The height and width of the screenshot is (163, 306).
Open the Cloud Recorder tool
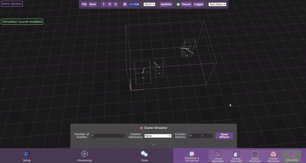(x=218, y=156)
